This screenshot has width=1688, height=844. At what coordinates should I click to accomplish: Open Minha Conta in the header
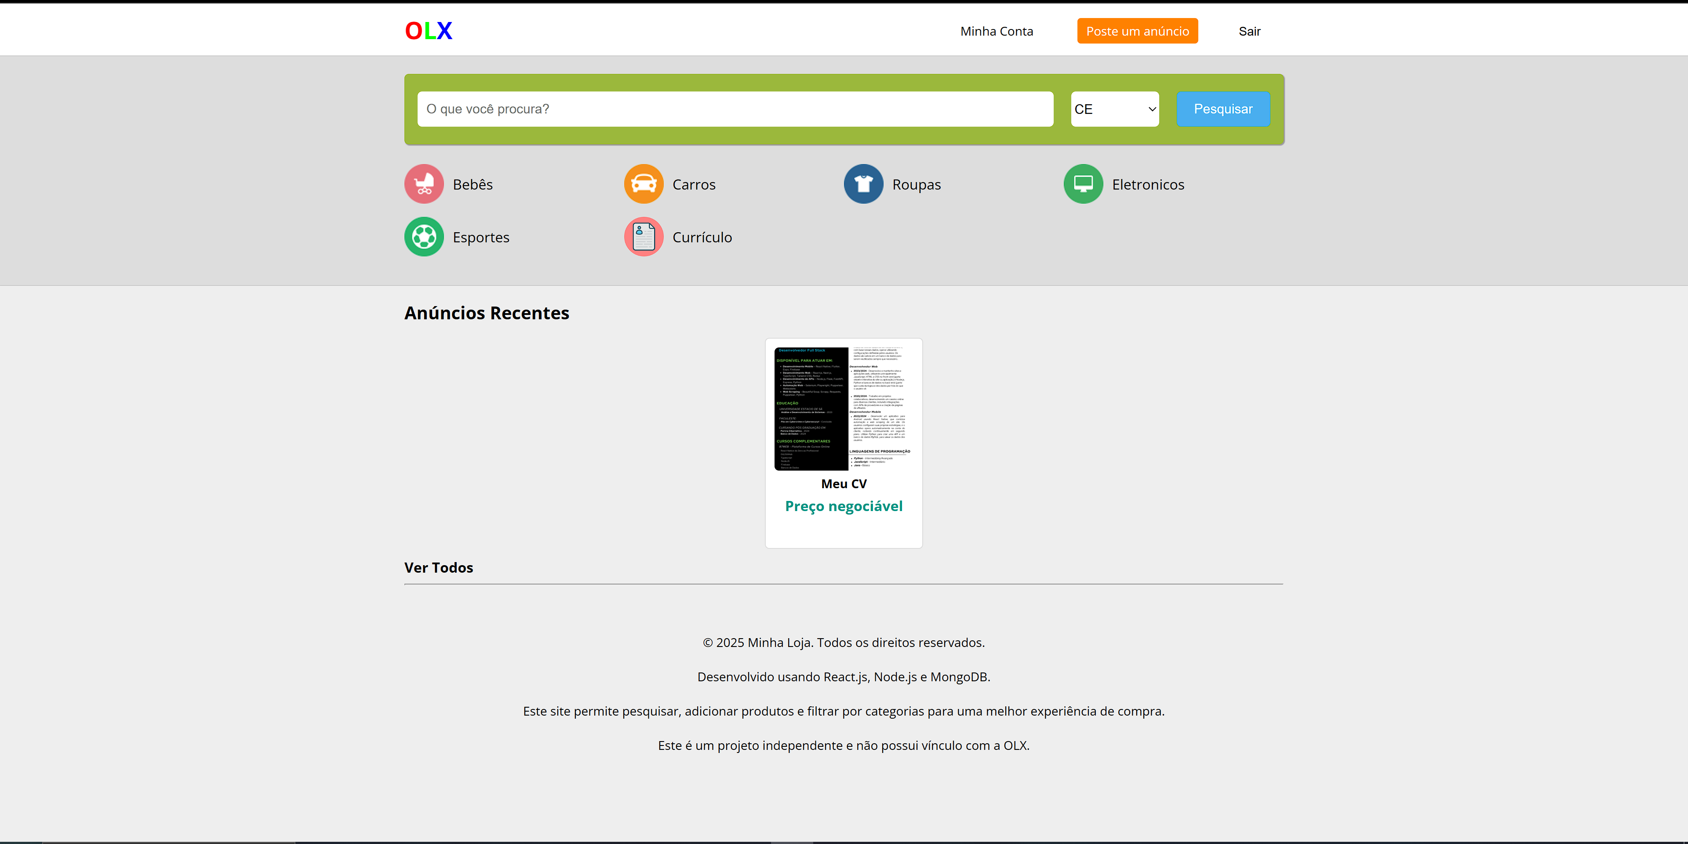click(x=996, y=32)
